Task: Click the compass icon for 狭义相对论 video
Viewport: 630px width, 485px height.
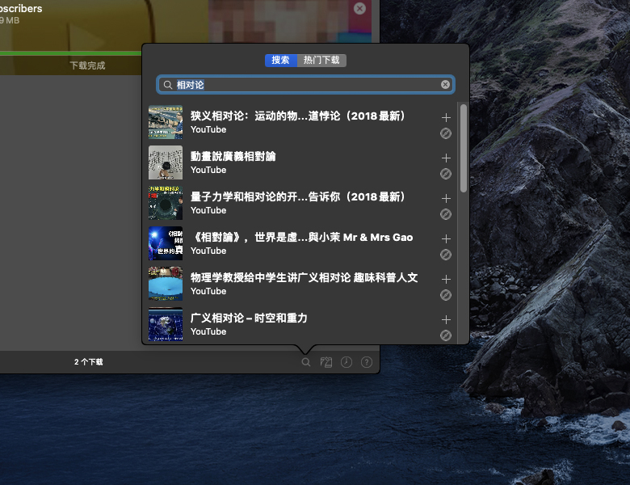Action: click(x=446, y=133)
